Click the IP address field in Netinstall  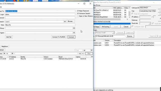[x=145, y=17]
